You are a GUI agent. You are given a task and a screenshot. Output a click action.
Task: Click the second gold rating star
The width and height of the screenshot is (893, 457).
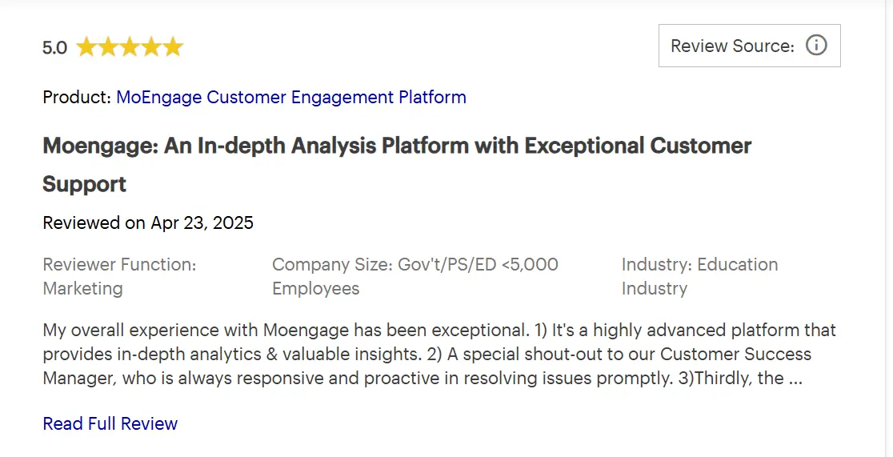click(x=108, y=47)
